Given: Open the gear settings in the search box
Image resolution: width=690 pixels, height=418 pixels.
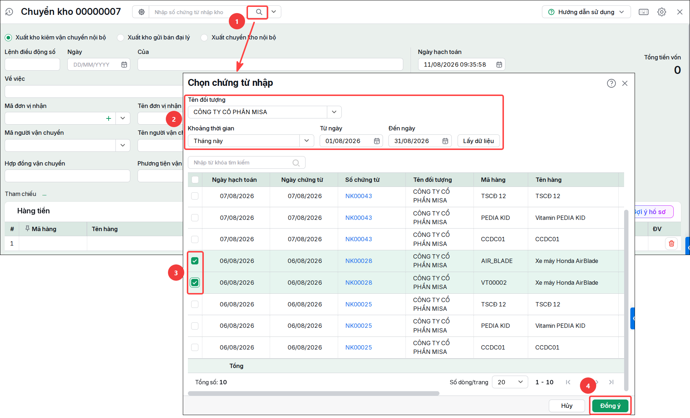Looking at the screenshot, I should 142,12.
